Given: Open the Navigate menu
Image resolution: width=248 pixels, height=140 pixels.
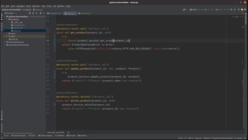Looking at the screenshot, I should [x=21, y=6].
